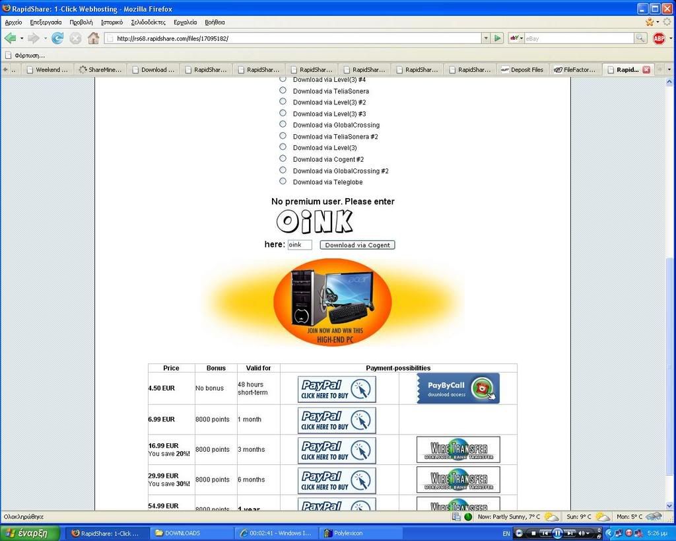Click the partly sunny weather icon for Now

551,517
